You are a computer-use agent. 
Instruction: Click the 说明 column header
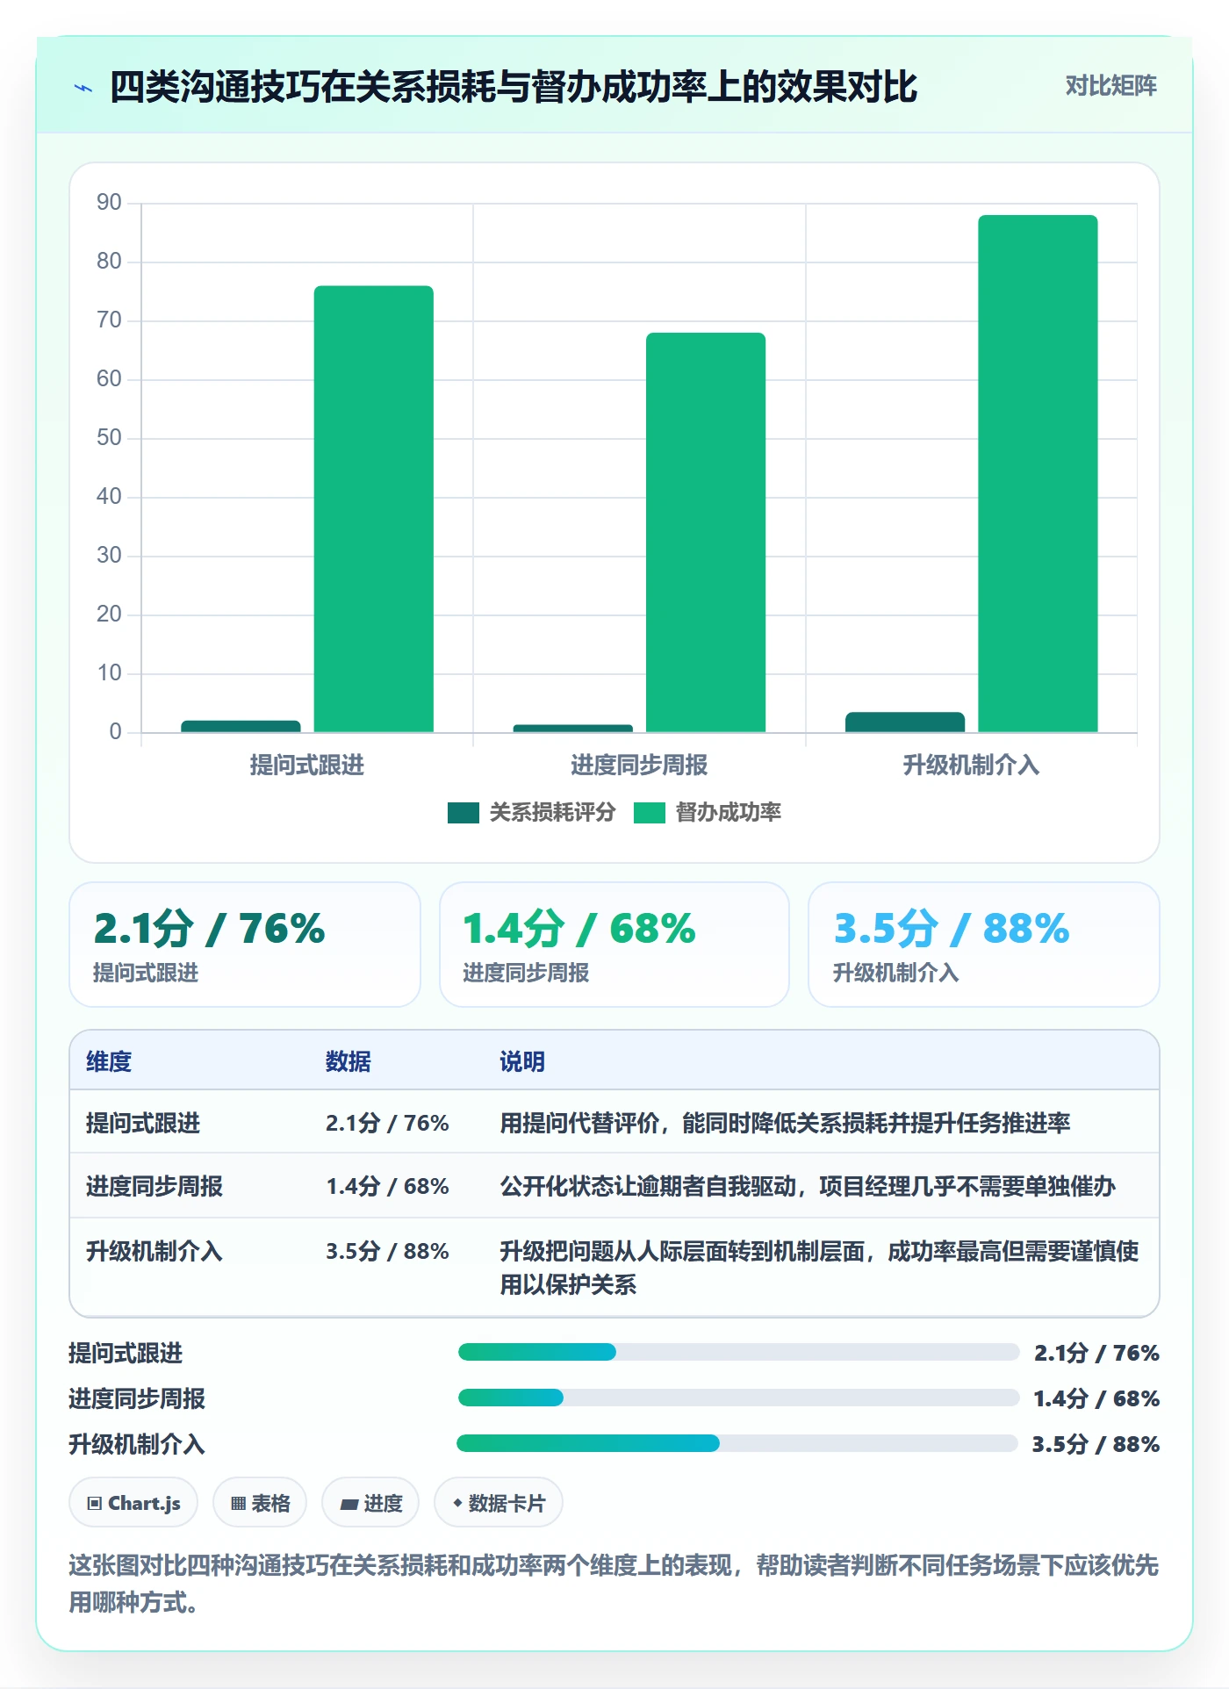pos(522,1061)
